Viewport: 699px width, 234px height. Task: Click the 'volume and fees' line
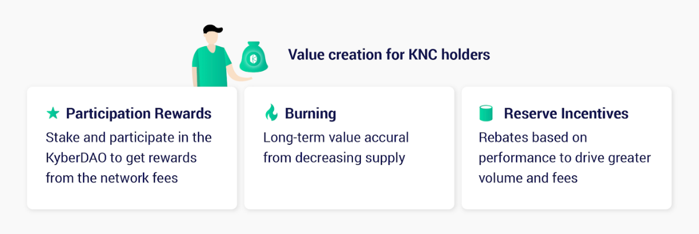point(528,177)
